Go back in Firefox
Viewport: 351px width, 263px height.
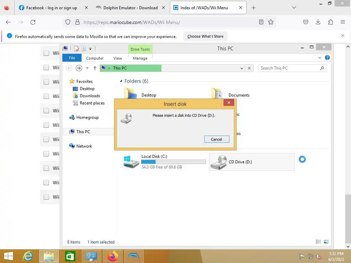pos(8,22)
